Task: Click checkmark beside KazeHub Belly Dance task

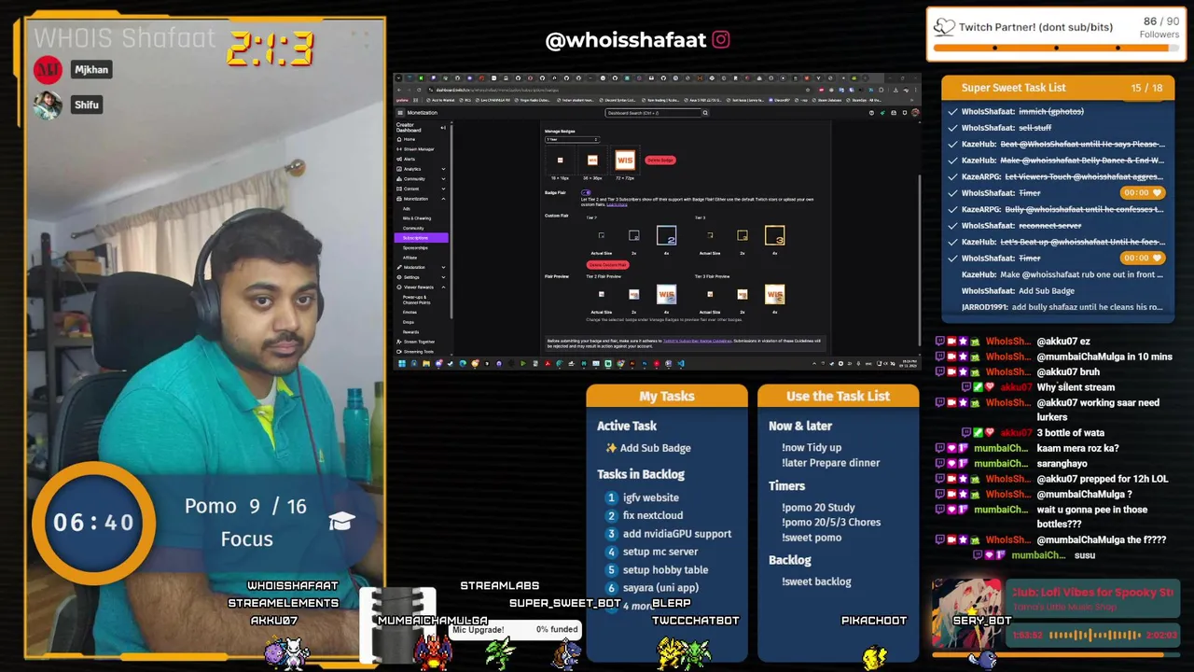Action: click(x=952, y=161)
